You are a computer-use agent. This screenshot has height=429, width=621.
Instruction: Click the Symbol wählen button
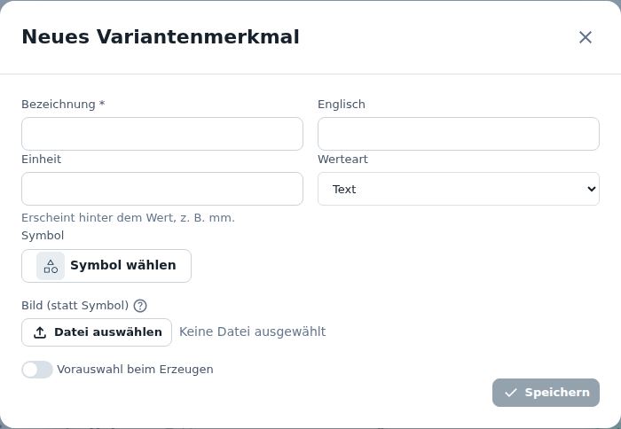click(x=106, y=266)
